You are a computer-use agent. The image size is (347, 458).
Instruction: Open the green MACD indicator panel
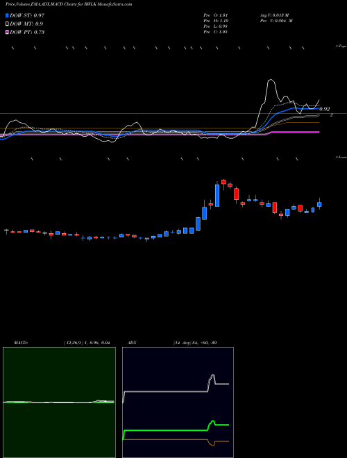pyautogui.click(x=59, y=402)
